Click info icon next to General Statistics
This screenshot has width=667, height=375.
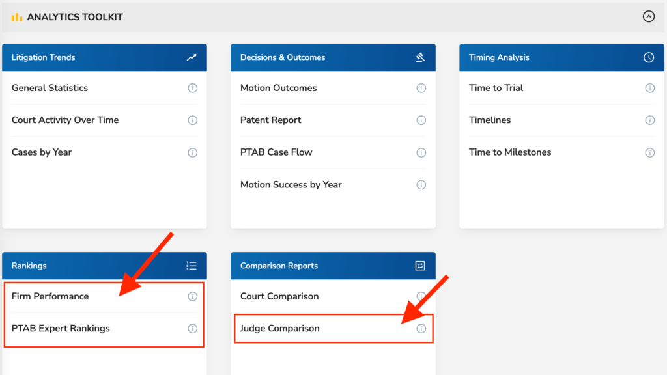pyautogui.click(x=193, y=88)
